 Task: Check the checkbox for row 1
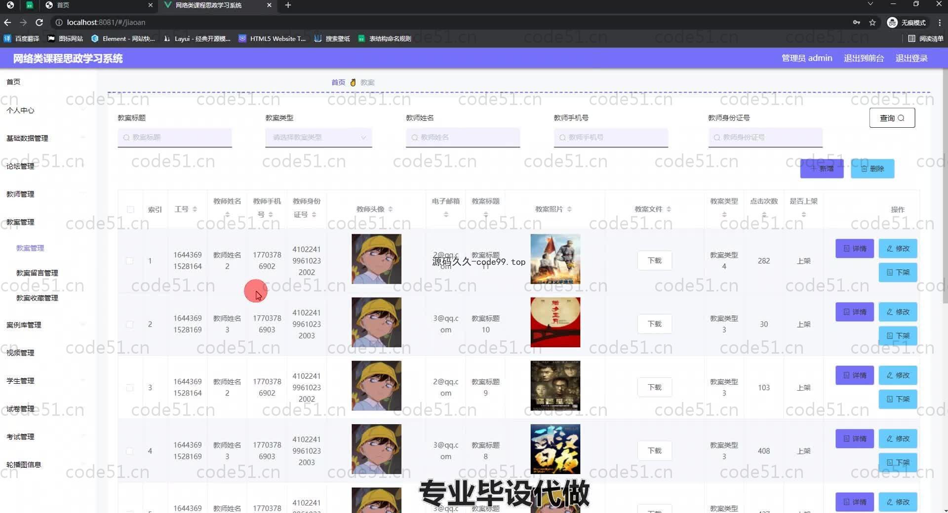point(129,261)
